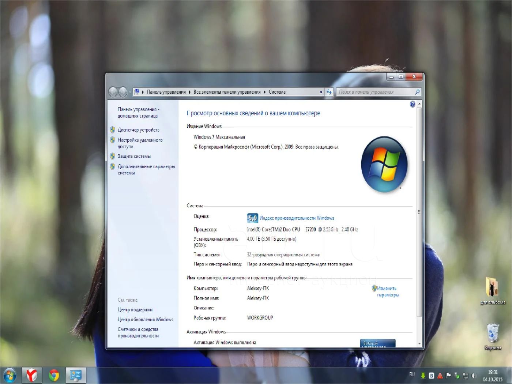Click the shield icon next to Изменить параметры
The height and width of the screenshot is (384, 512).
tap(374, 288)
